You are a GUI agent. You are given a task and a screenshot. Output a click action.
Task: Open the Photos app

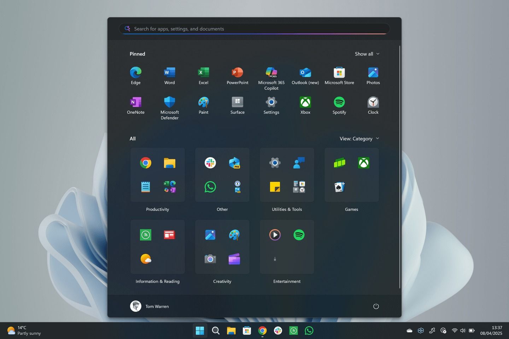pos(373,74)
